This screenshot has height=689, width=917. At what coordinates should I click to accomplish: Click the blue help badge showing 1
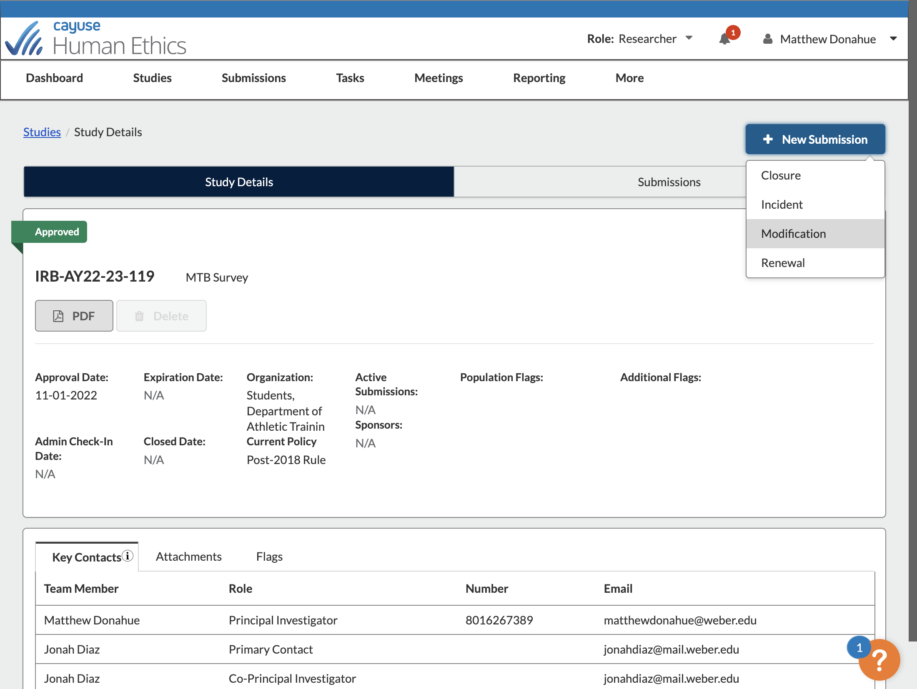(x=859, y=648)
